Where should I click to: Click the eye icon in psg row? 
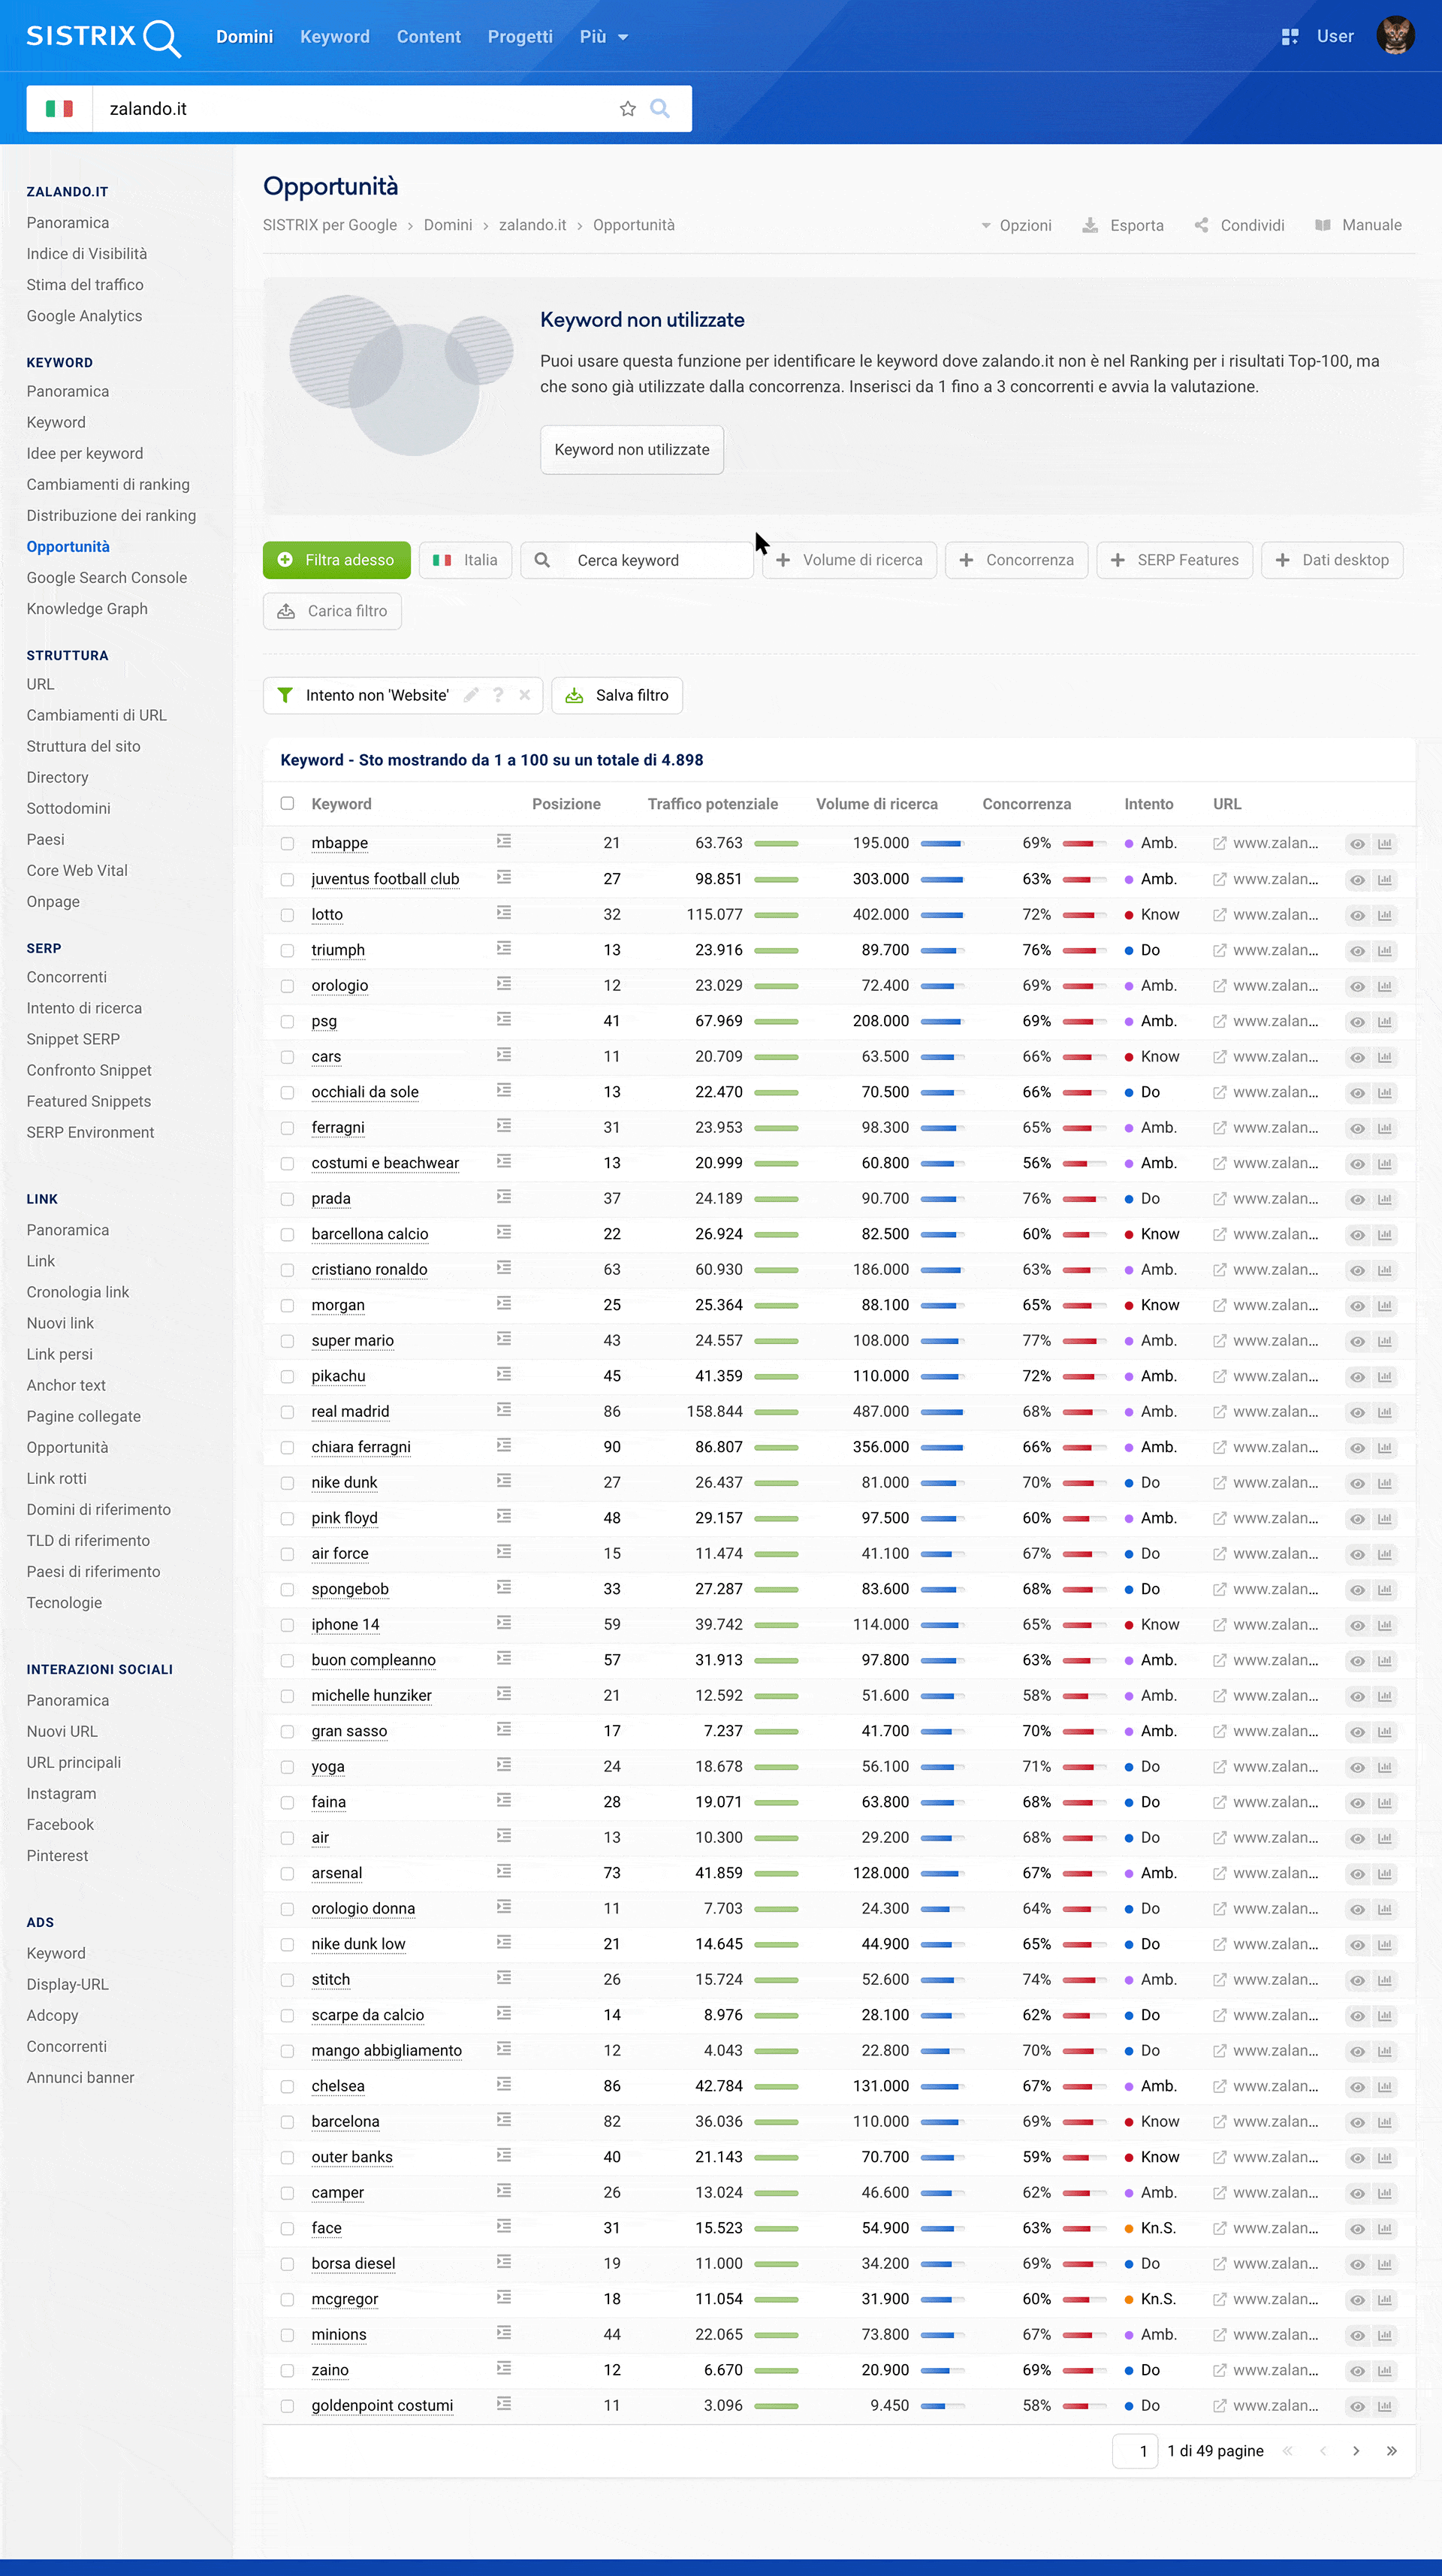coord(1357,1022)
